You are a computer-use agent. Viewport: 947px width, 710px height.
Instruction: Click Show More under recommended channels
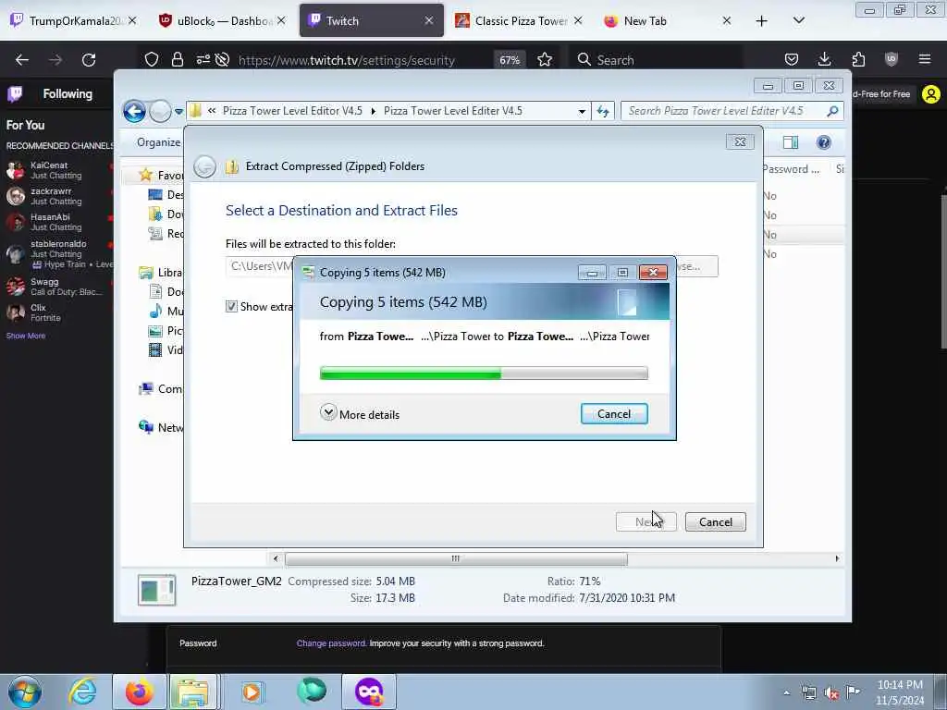click(25, 336)
